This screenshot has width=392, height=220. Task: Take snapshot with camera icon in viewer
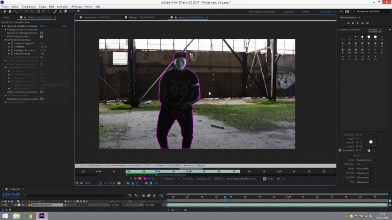coord(119,183)
